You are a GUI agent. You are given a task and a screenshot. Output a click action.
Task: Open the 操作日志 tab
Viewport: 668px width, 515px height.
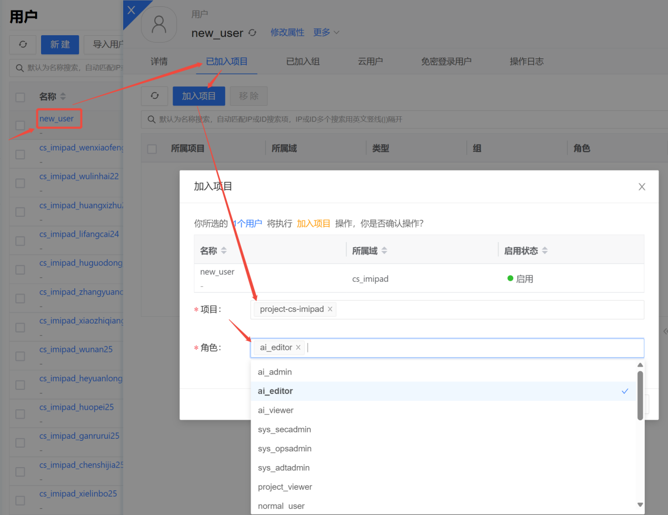[526, 62]
